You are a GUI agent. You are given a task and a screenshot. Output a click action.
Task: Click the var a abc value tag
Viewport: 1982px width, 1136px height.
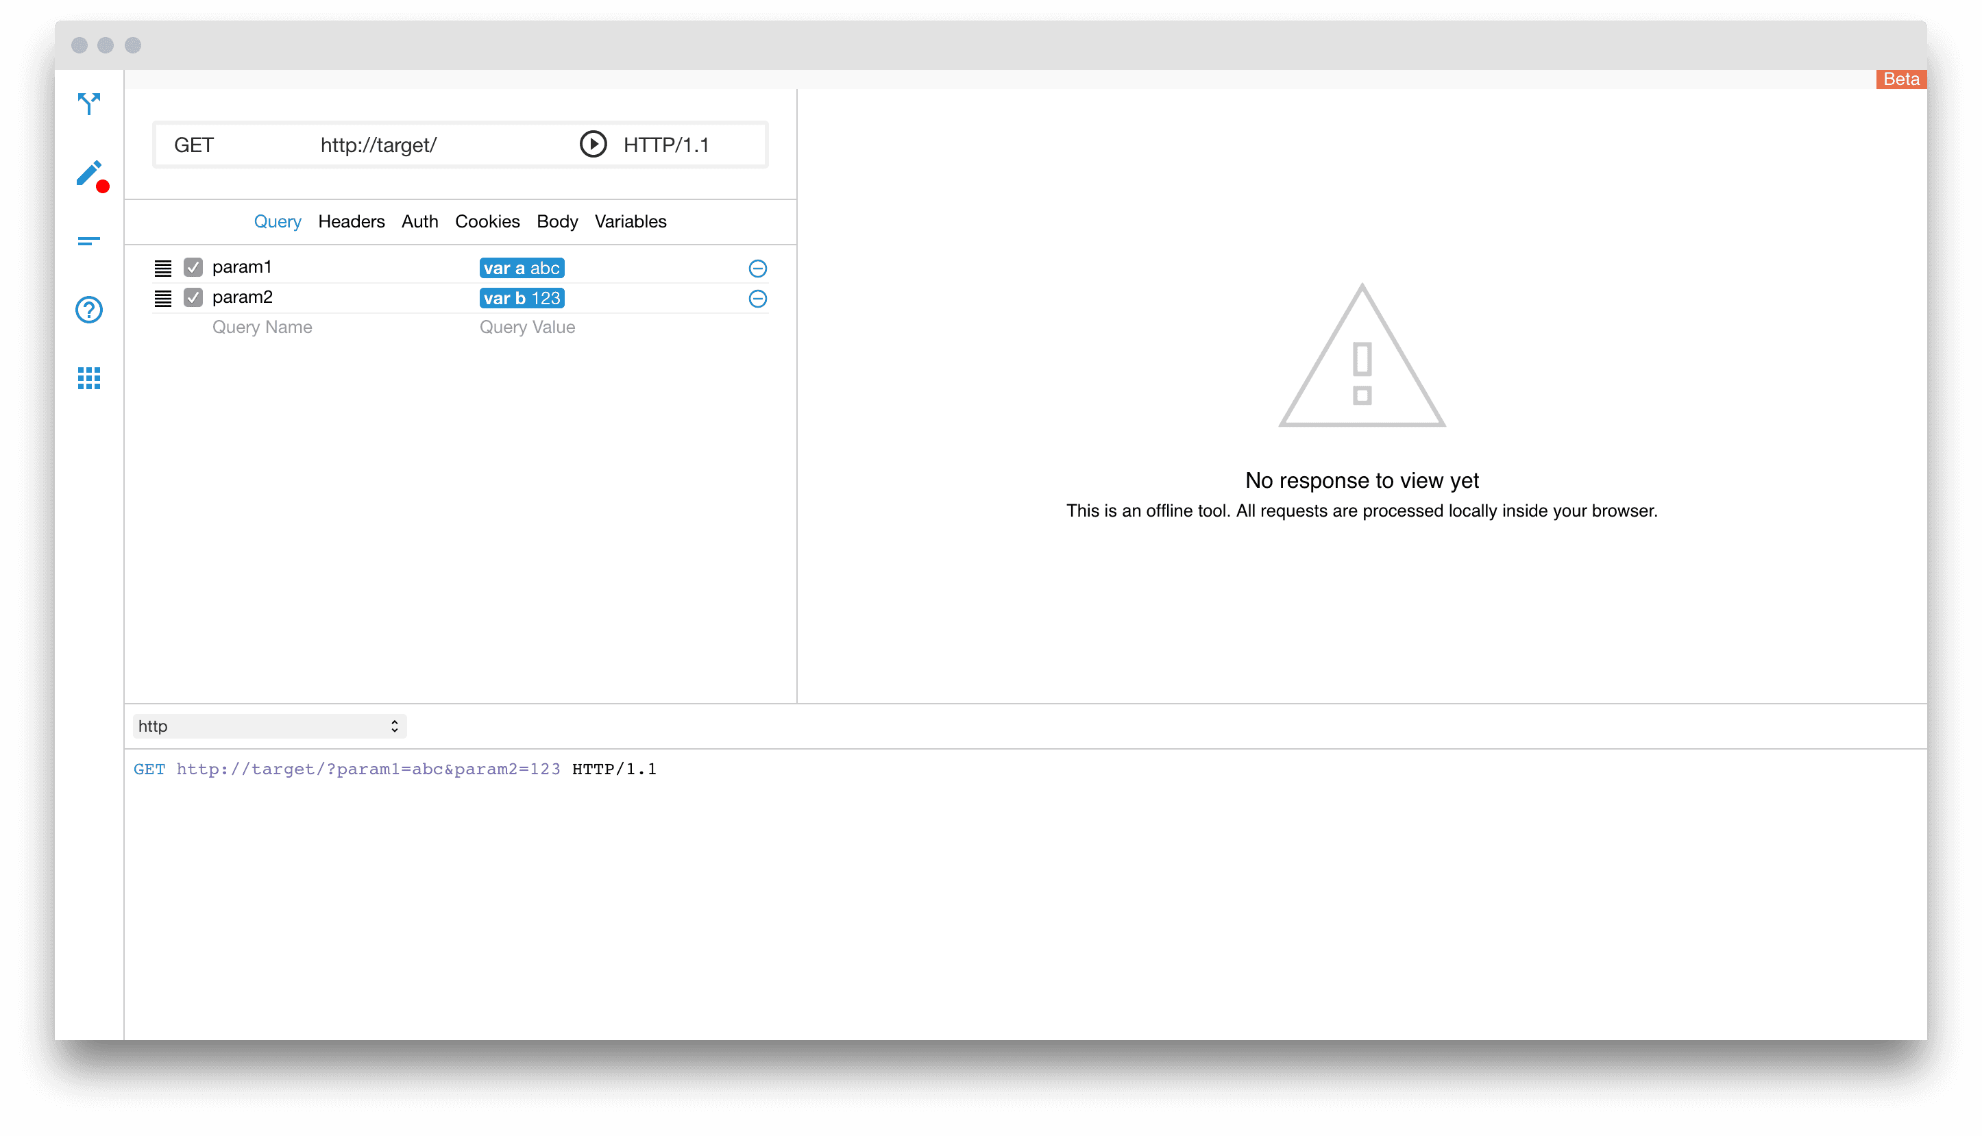pyautogui.click(x=522, y=269)
